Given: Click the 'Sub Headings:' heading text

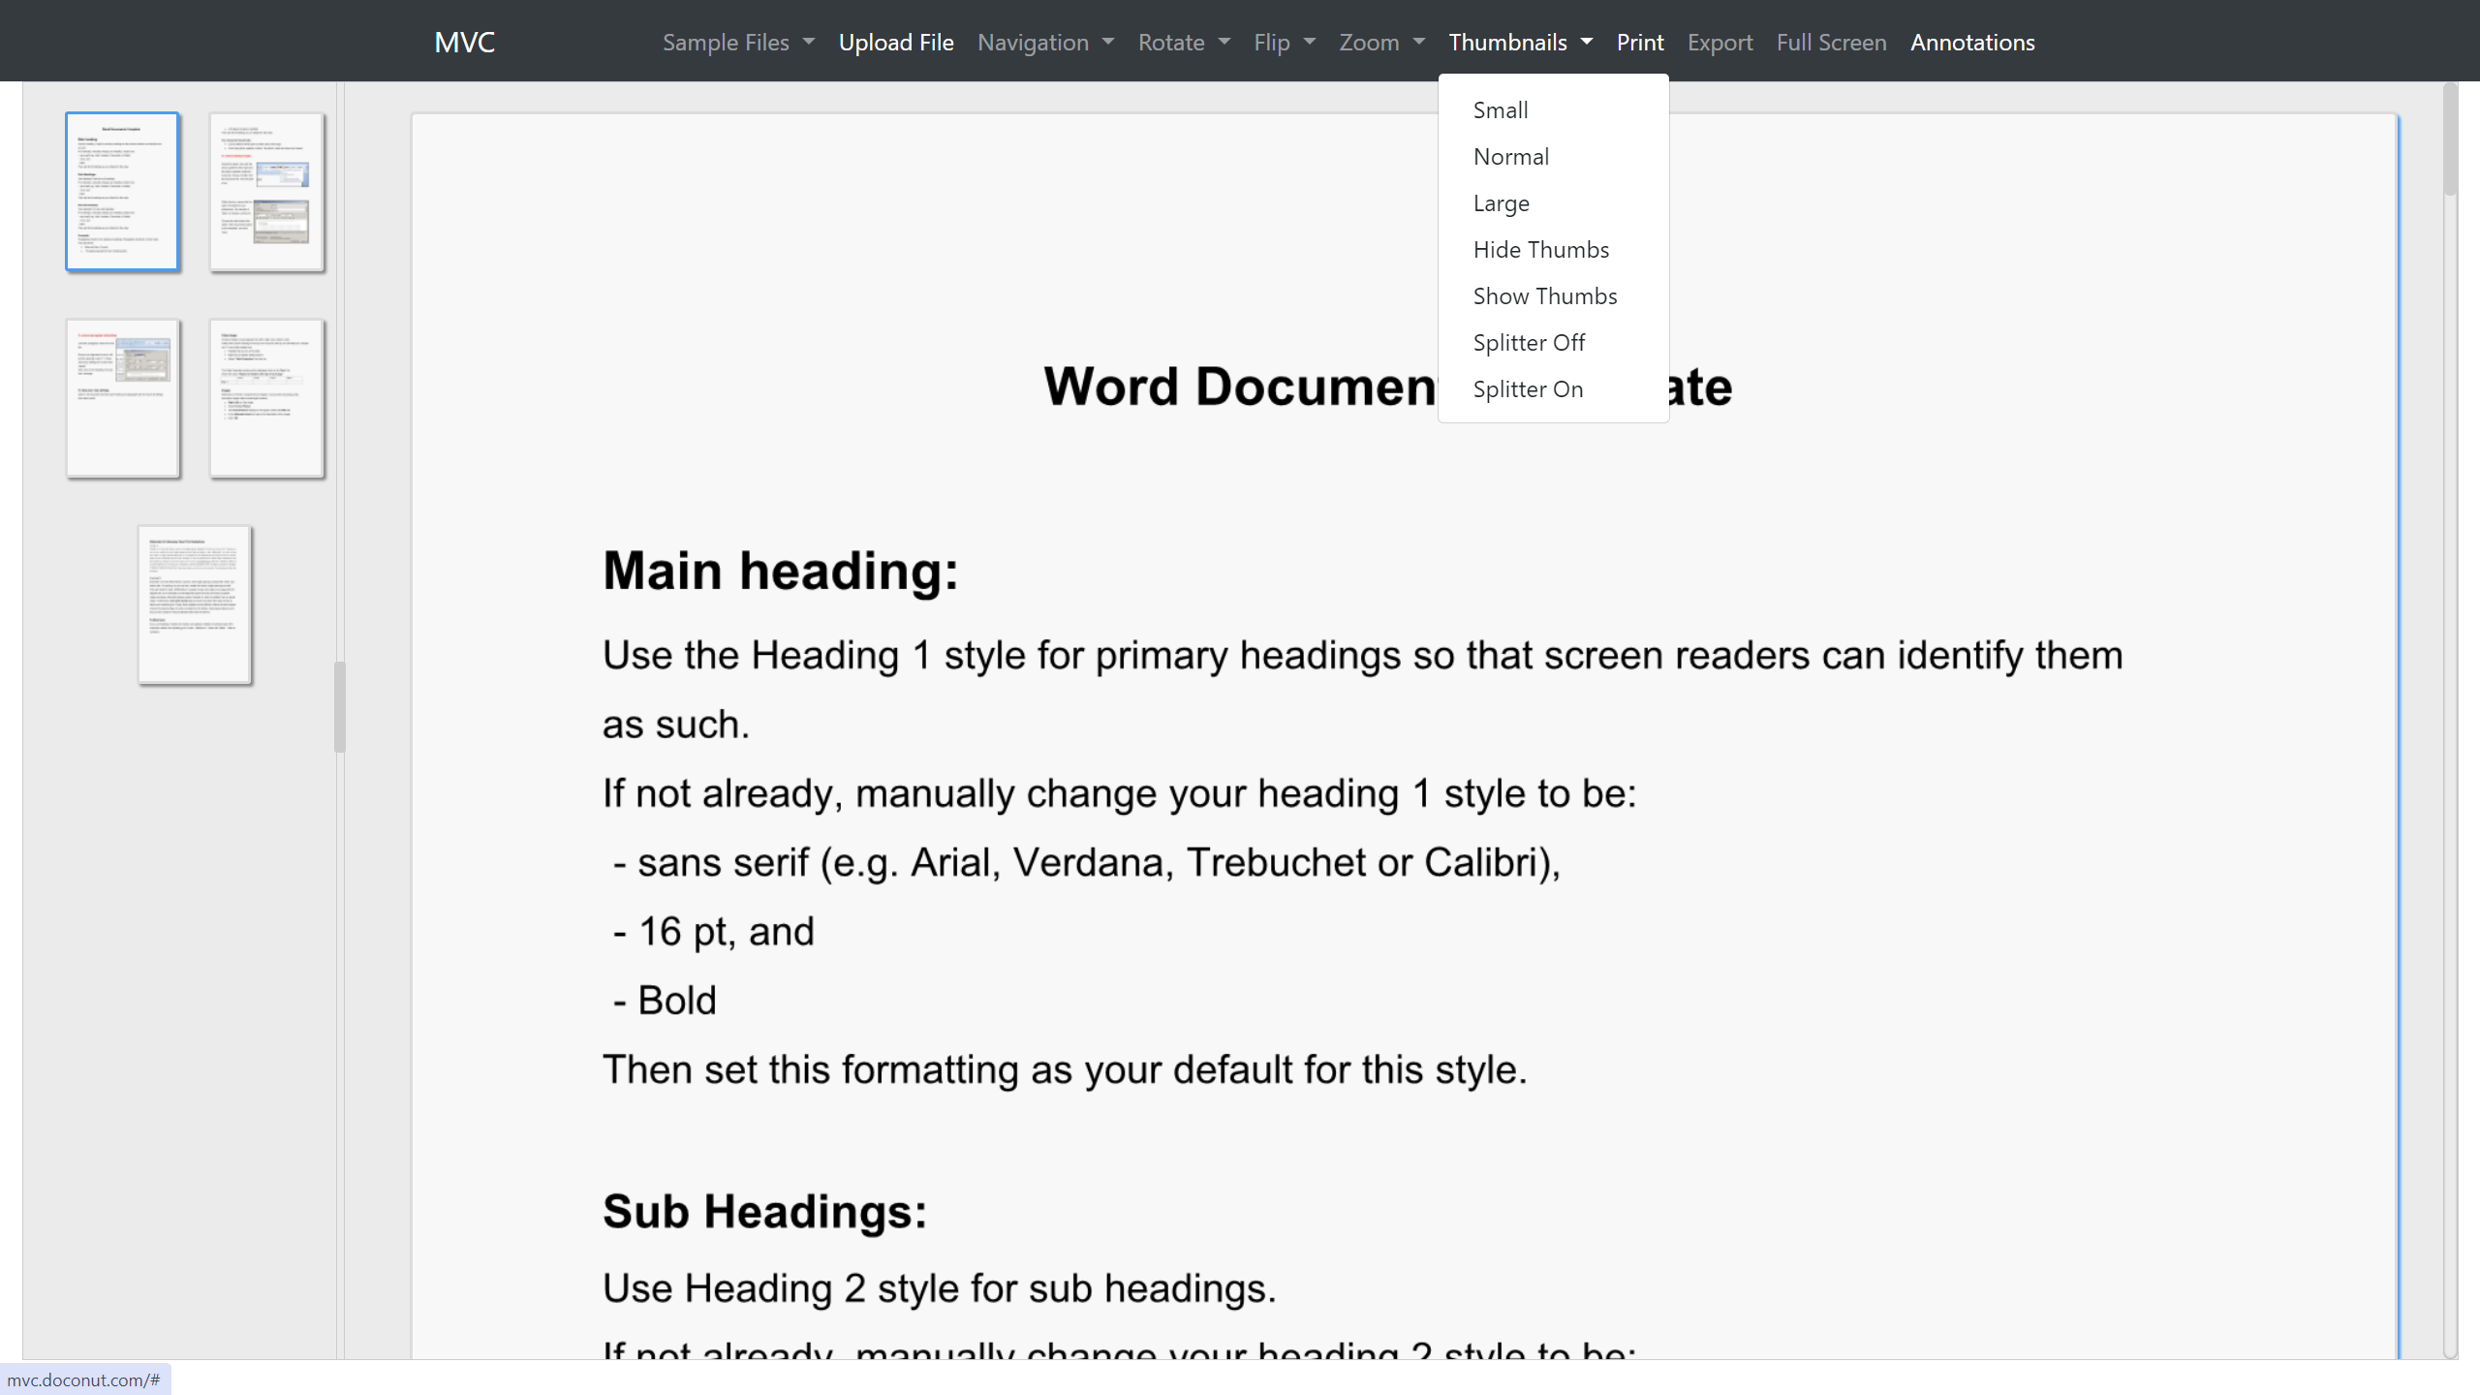Looking at the screenshot, I should 765,1212.
